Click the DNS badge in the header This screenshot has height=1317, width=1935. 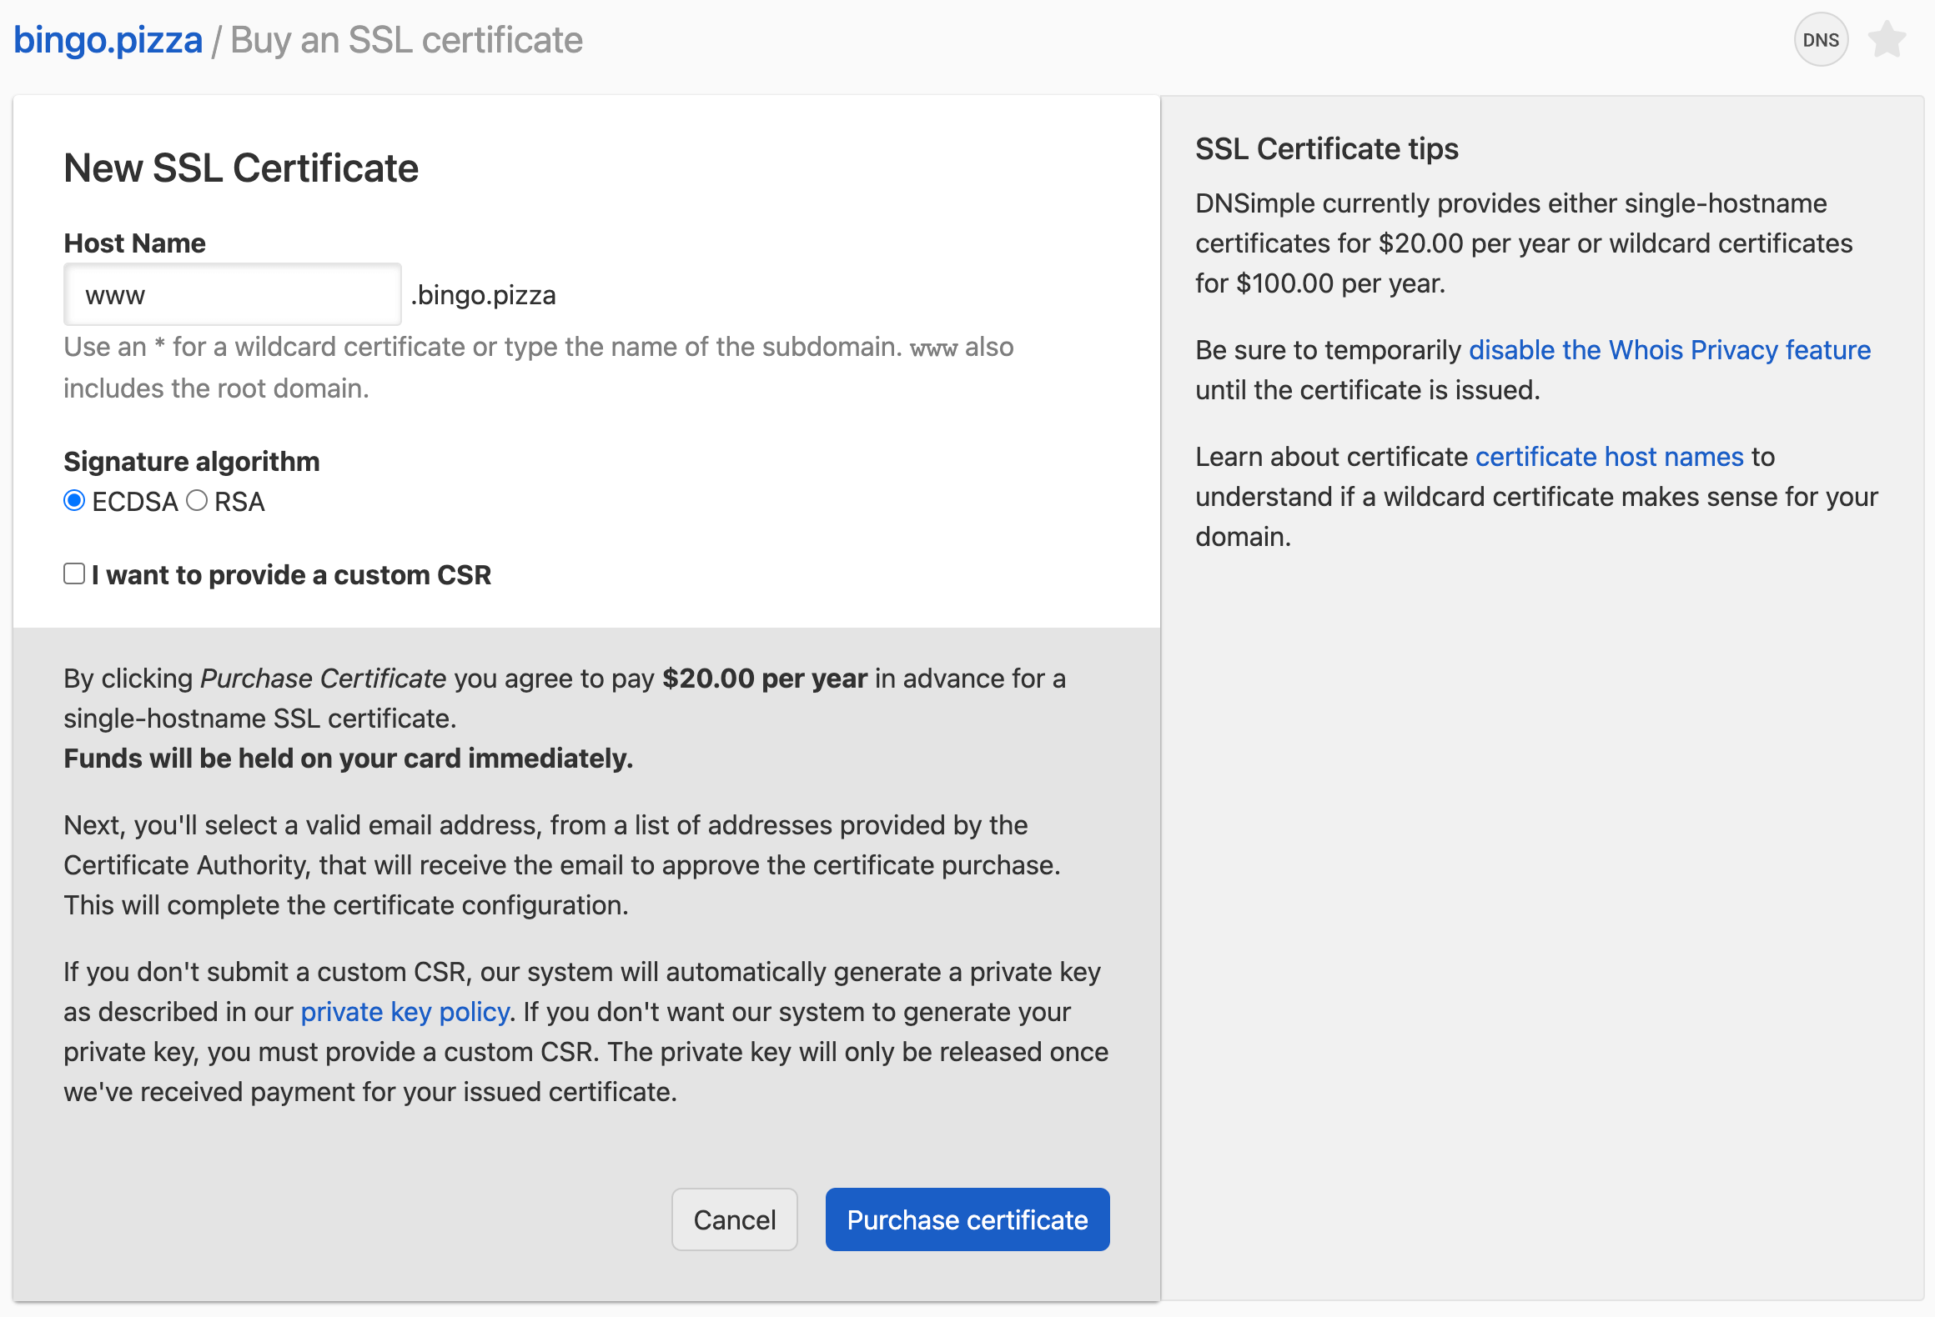(1821, 38)
